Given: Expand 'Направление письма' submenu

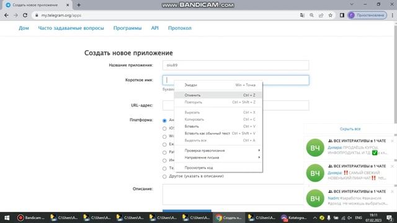Looking at the screenshot, I should 218,157.
